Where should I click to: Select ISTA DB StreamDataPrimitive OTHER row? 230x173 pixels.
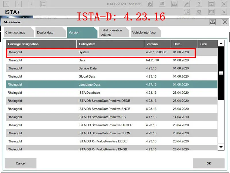[112, 125]
